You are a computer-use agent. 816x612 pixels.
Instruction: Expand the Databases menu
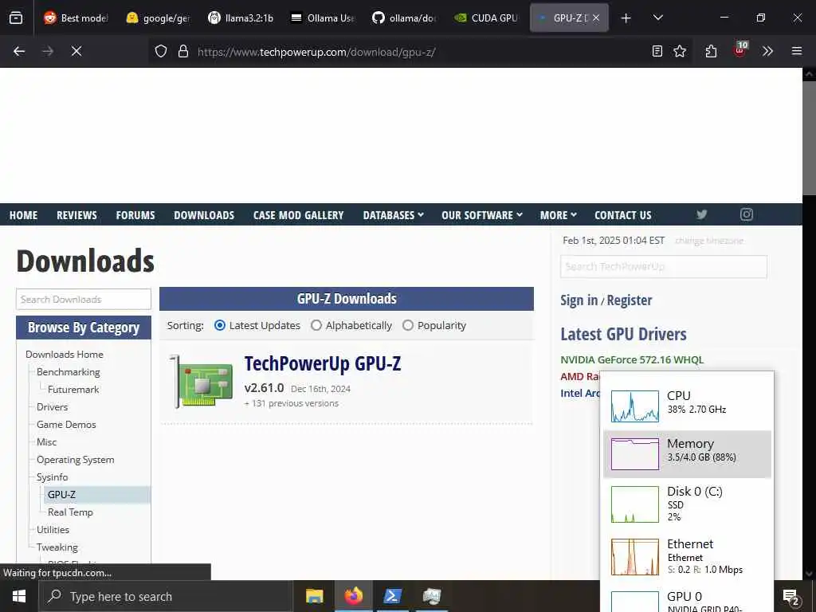pos(394,215)
